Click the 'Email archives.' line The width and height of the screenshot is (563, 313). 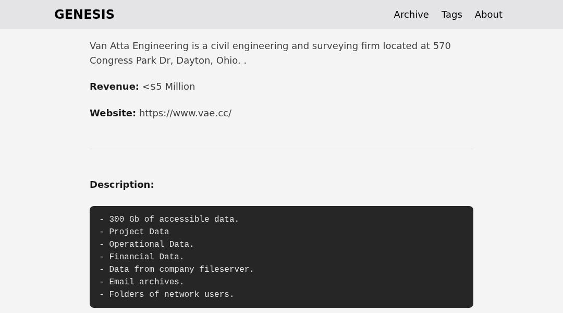pyautogui.click(x=141, y=282)
